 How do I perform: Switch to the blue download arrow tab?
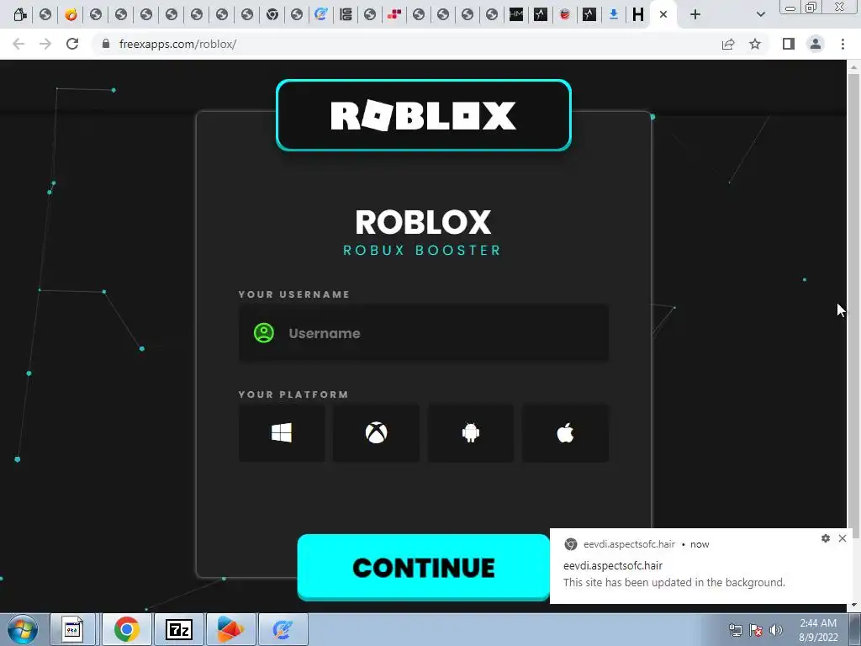point(613,15)
